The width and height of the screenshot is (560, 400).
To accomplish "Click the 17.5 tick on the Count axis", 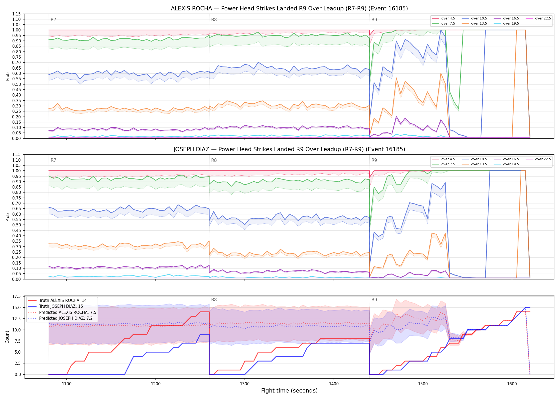I will (17, 296).
